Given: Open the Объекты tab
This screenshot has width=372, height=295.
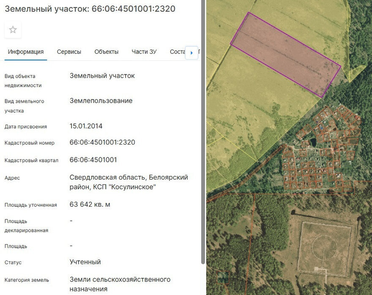Looking at the screenshot, I should point(106,52).
